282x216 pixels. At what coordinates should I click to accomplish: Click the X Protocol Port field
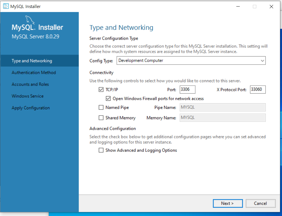coord(258,90)
